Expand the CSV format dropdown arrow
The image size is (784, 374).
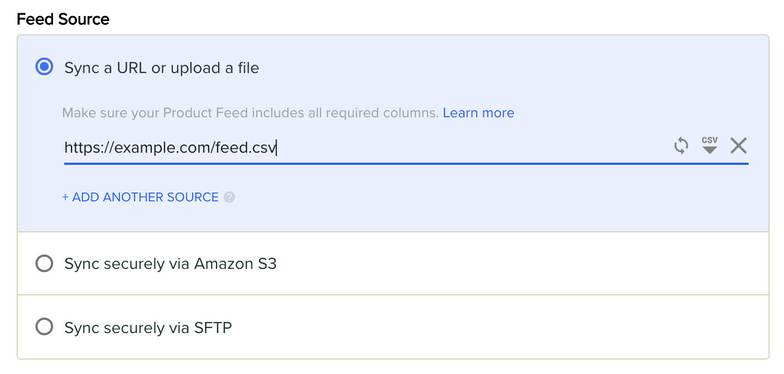709,149
